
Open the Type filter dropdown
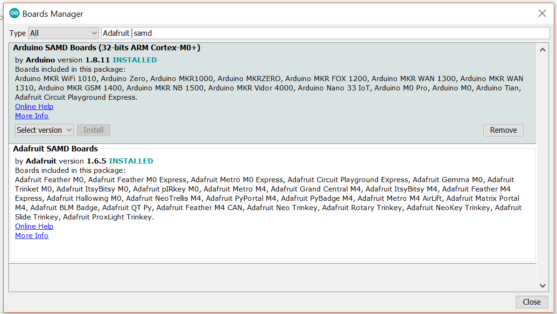[63, 34]
